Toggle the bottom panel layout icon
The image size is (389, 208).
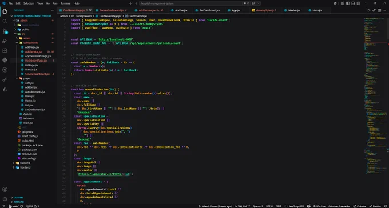pyautogui.click(x=353, y=3)
